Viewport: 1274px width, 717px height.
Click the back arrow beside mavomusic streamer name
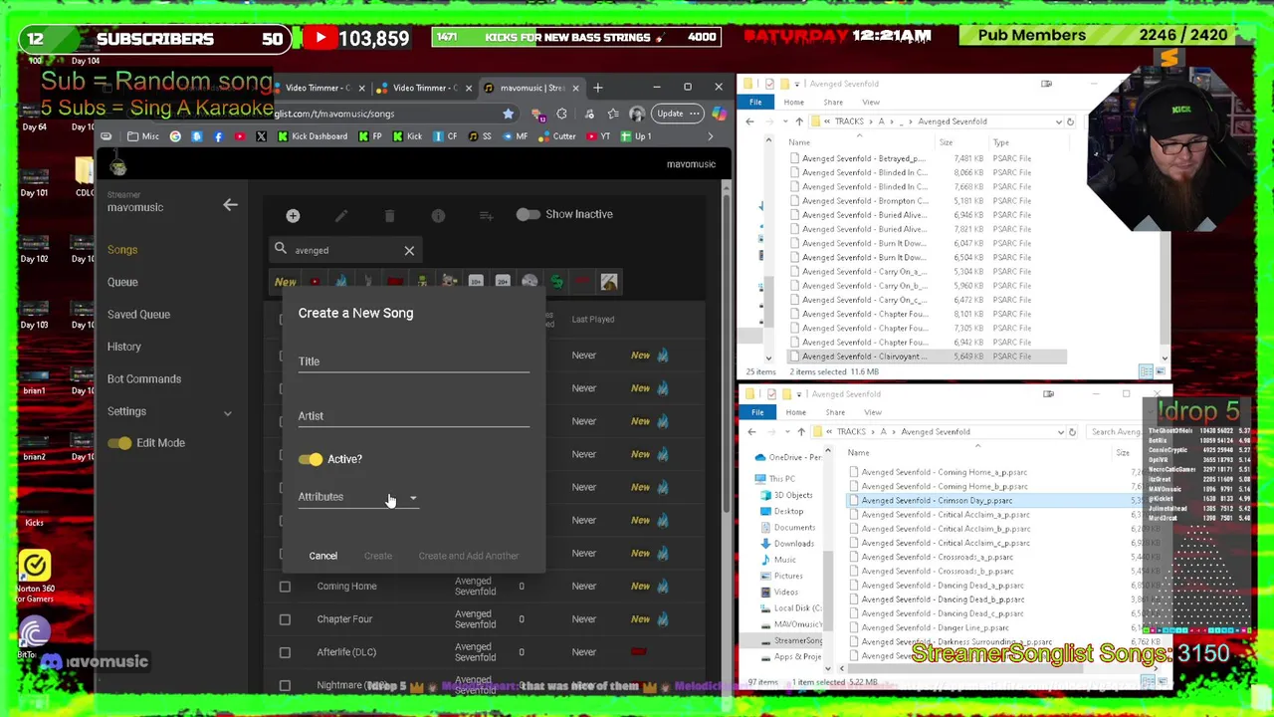coord(230,205)
